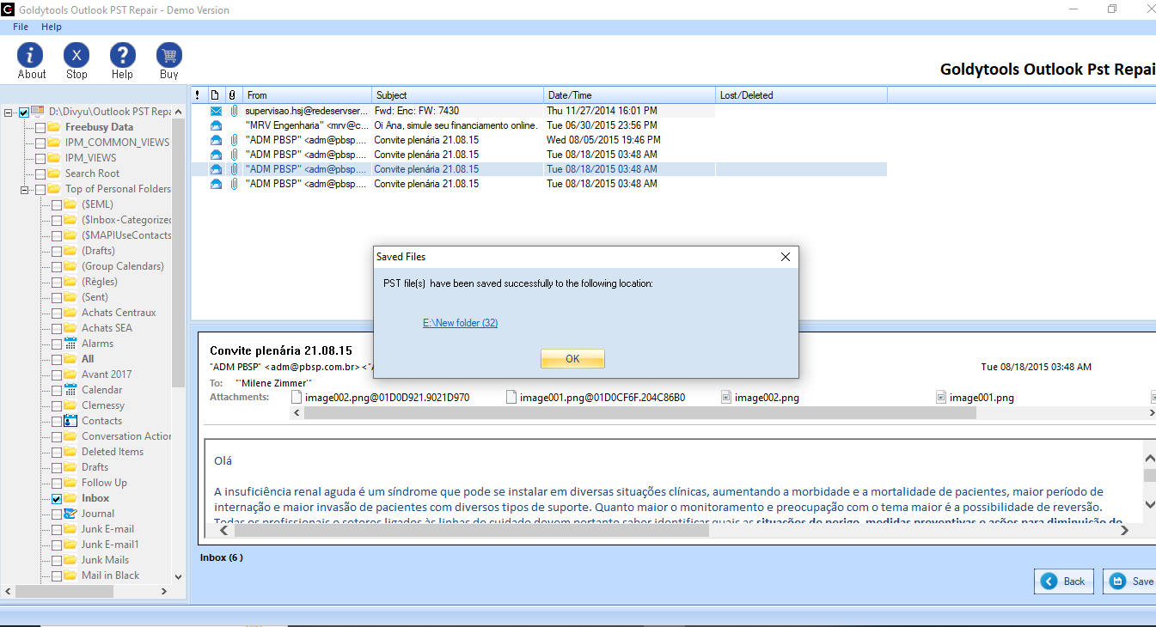This screenshot has width=1156, height=627.
Task: Click the Save button
Action: 1131,581
